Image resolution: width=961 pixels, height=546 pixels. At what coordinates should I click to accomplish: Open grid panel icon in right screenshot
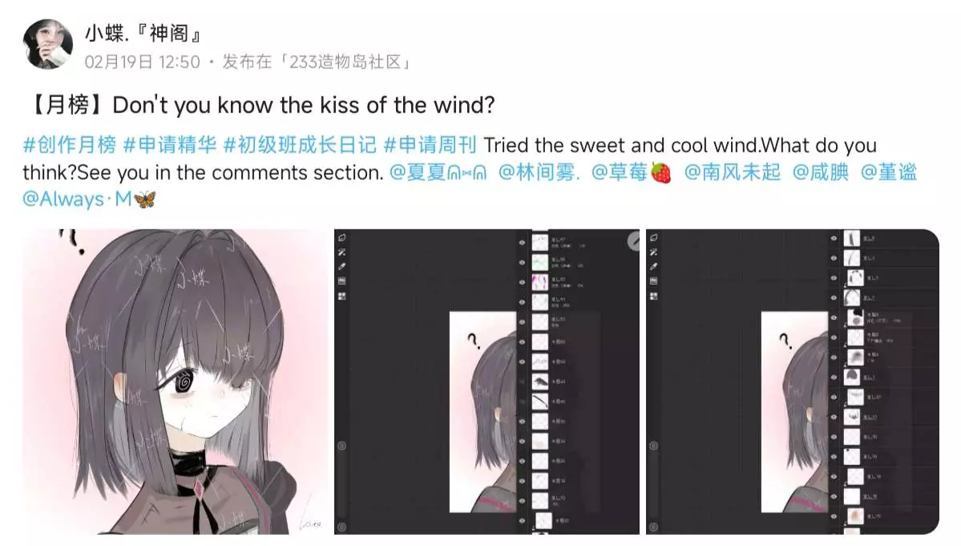(x=654, y=296)
